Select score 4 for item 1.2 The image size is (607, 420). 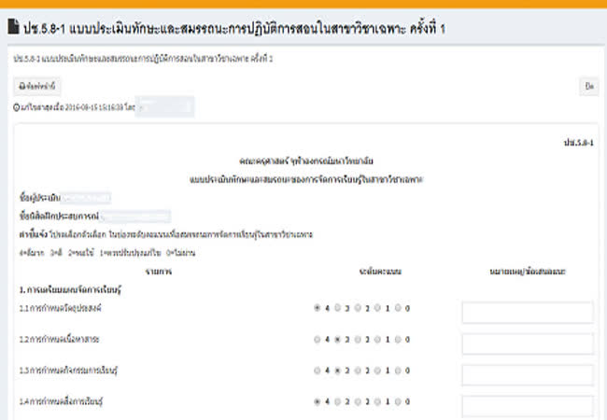point(317,339)
